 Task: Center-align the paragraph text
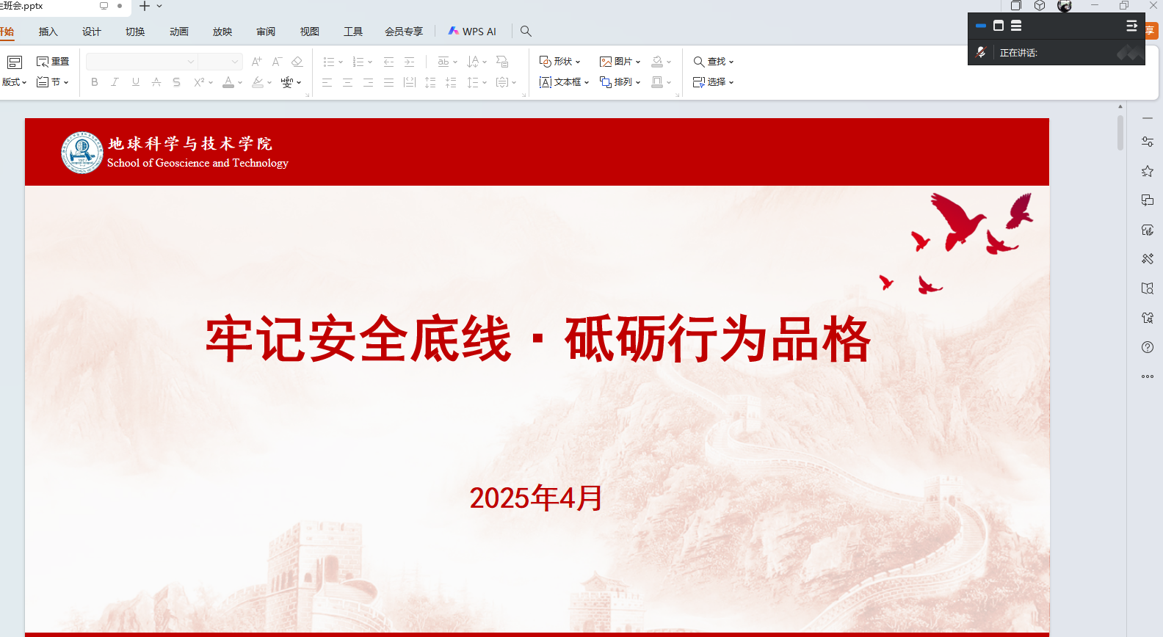click(347, 82)
